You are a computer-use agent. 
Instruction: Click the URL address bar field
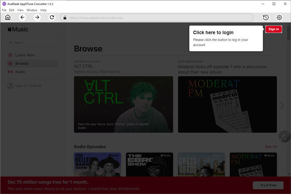157,17
